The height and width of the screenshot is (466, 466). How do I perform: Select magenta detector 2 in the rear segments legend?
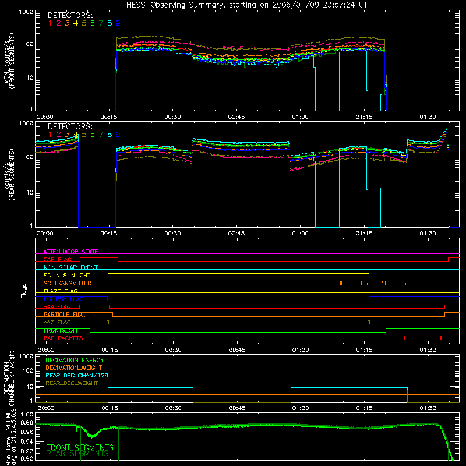[x=59, y=135]
